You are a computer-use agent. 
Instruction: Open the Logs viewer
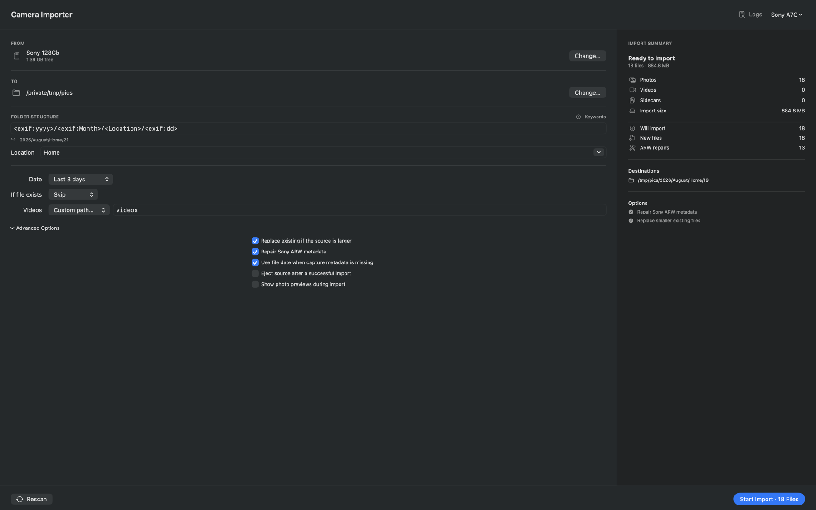pyautogui.click(x=750, y=15)
